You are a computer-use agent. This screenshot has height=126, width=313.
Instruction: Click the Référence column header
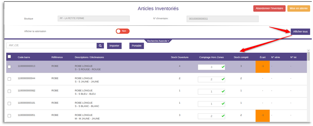pos(57,57)
